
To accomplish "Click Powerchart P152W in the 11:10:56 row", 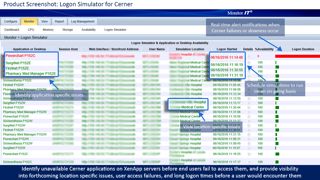I will 16,116.
